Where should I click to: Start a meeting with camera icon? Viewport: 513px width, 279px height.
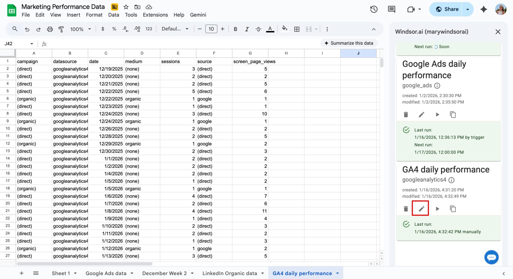(411, 9)
